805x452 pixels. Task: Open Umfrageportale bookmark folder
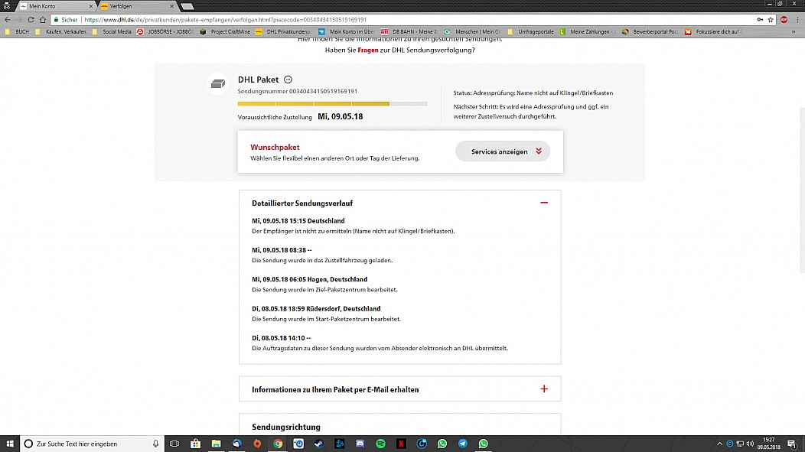[530, 32]
